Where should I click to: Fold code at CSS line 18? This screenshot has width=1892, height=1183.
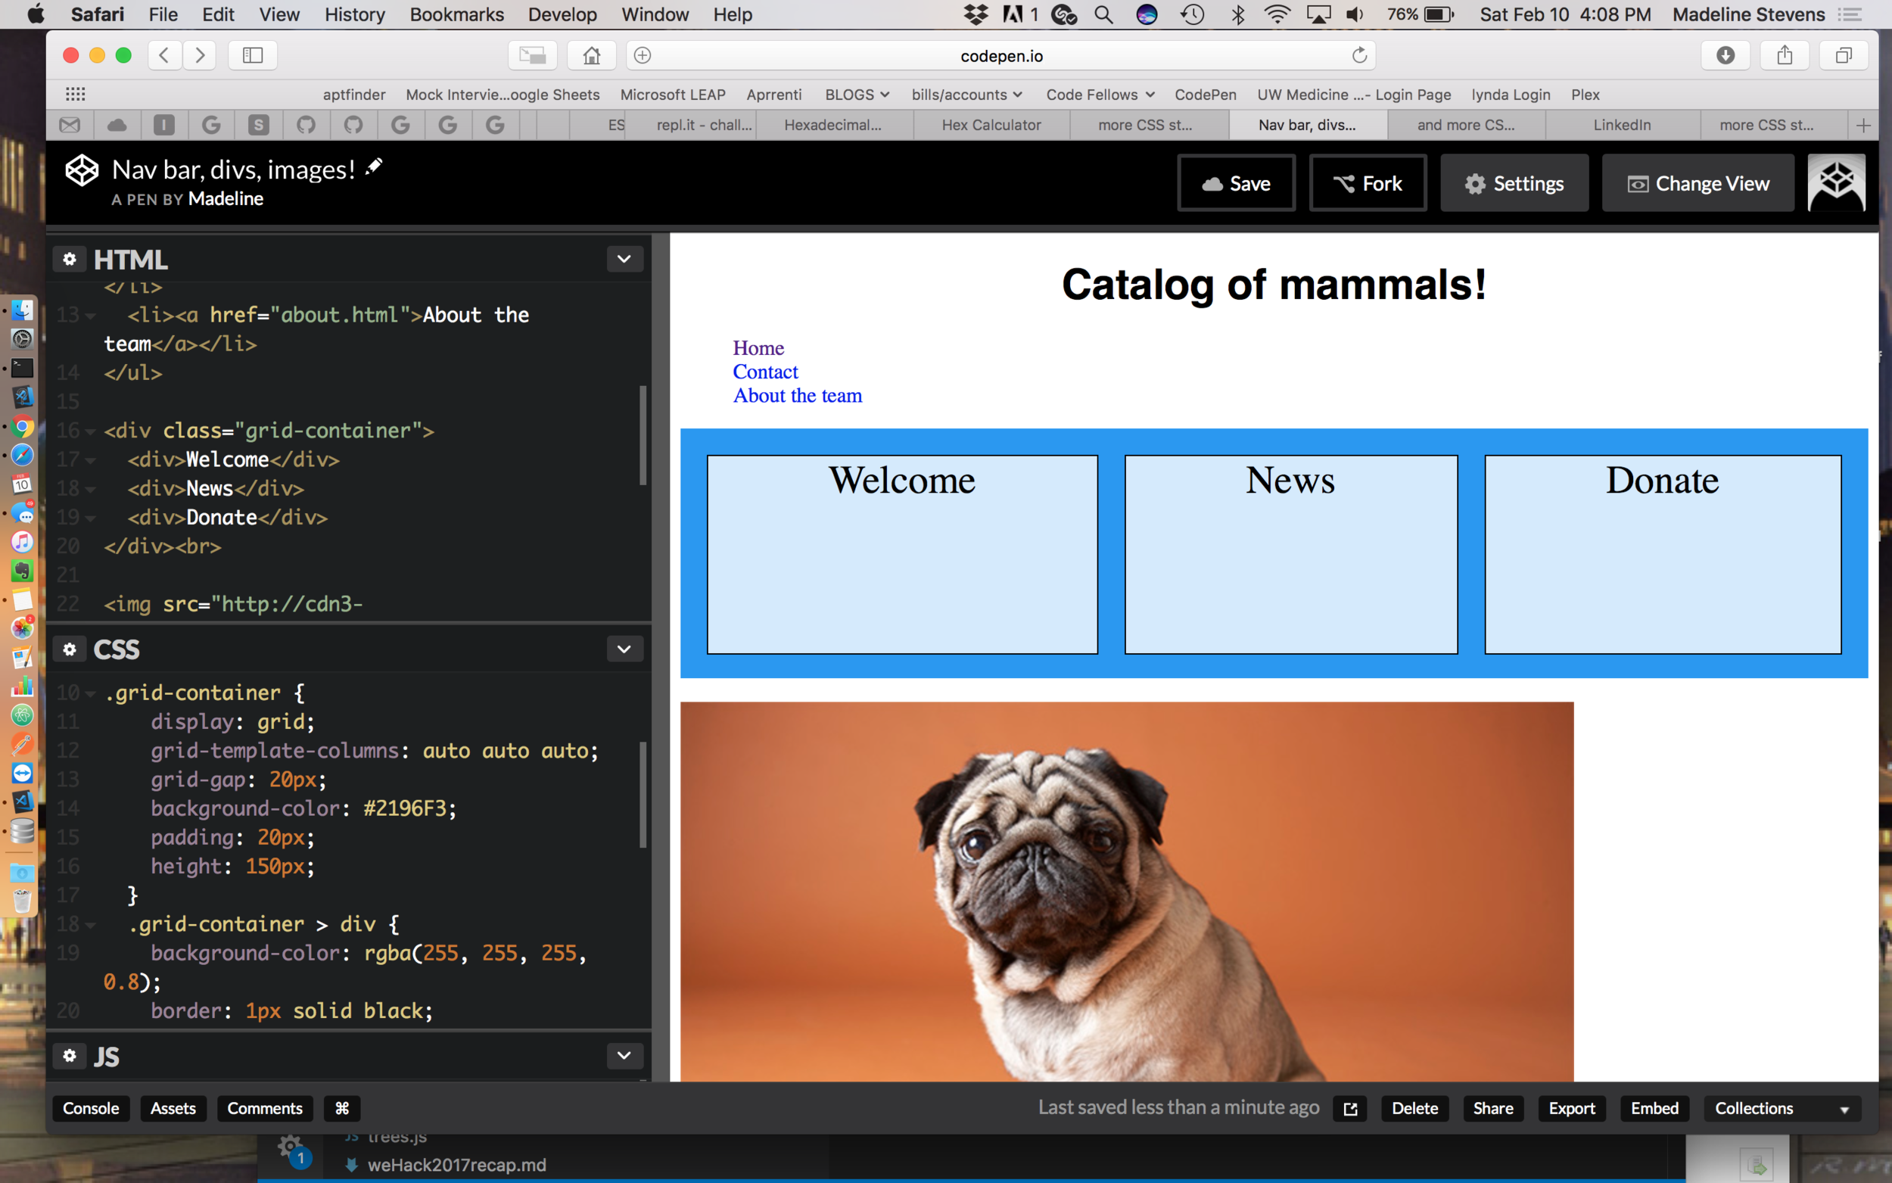tap(90, 925)
